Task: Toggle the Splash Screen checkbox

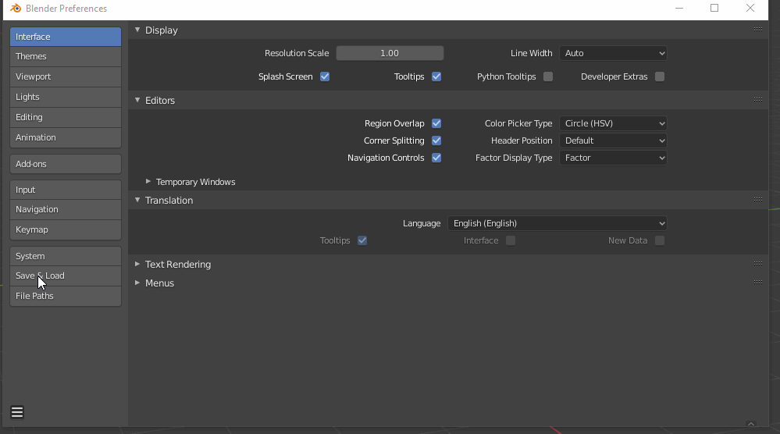Action: (325, 76)
